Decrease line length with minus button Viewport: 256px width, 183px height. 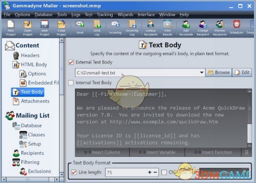click(x=155, y=172)
